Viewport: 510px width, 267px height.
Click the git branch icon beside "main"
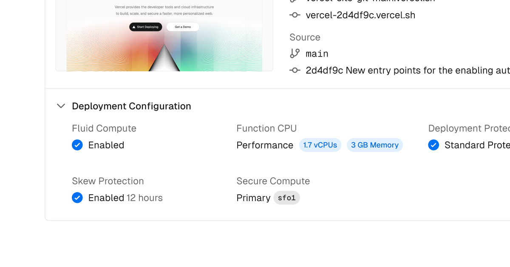295,54
